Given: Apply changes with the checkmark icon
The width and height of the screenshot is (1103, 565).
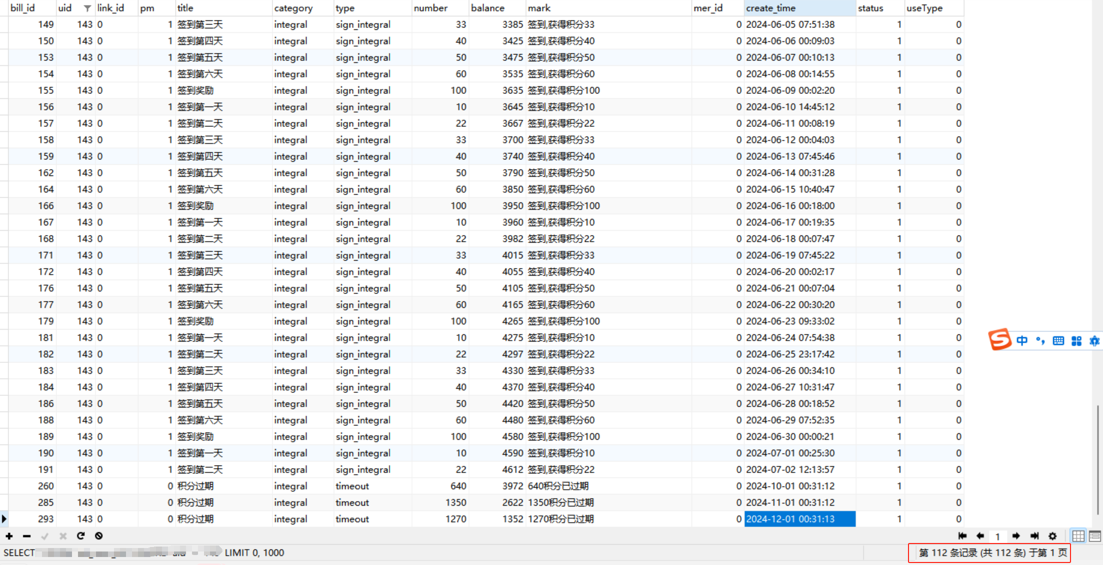Looking at the screenshot, I should [x=45, y=536].
